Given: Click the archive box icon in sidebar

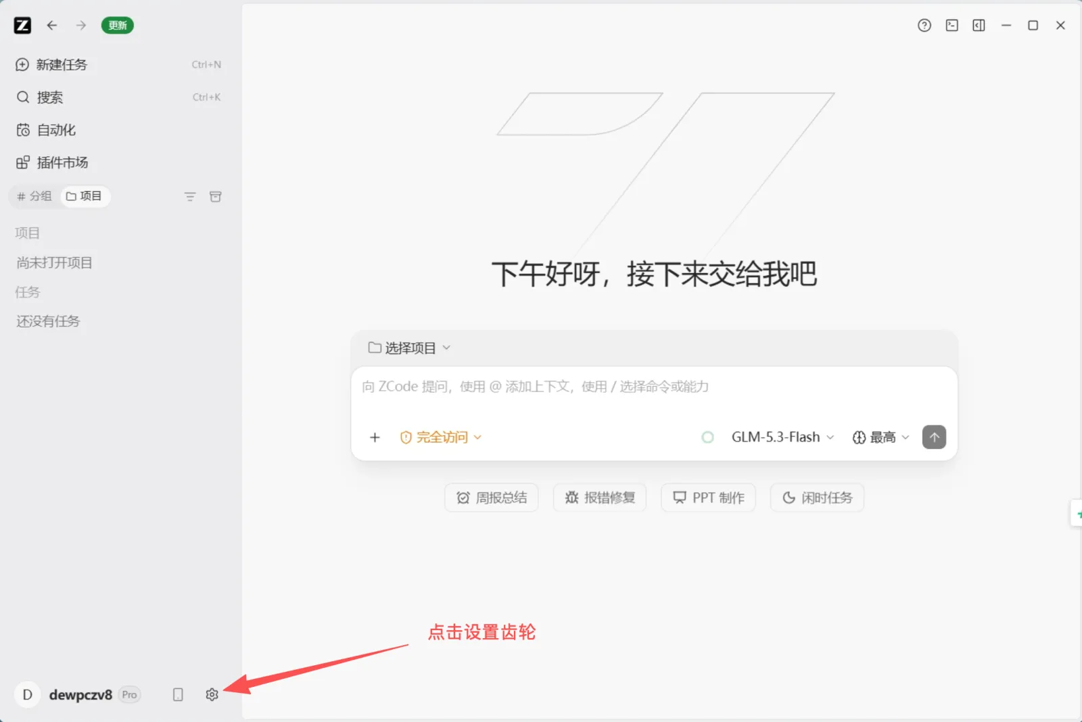Looking at the screenshot, I should click(216, 197).
